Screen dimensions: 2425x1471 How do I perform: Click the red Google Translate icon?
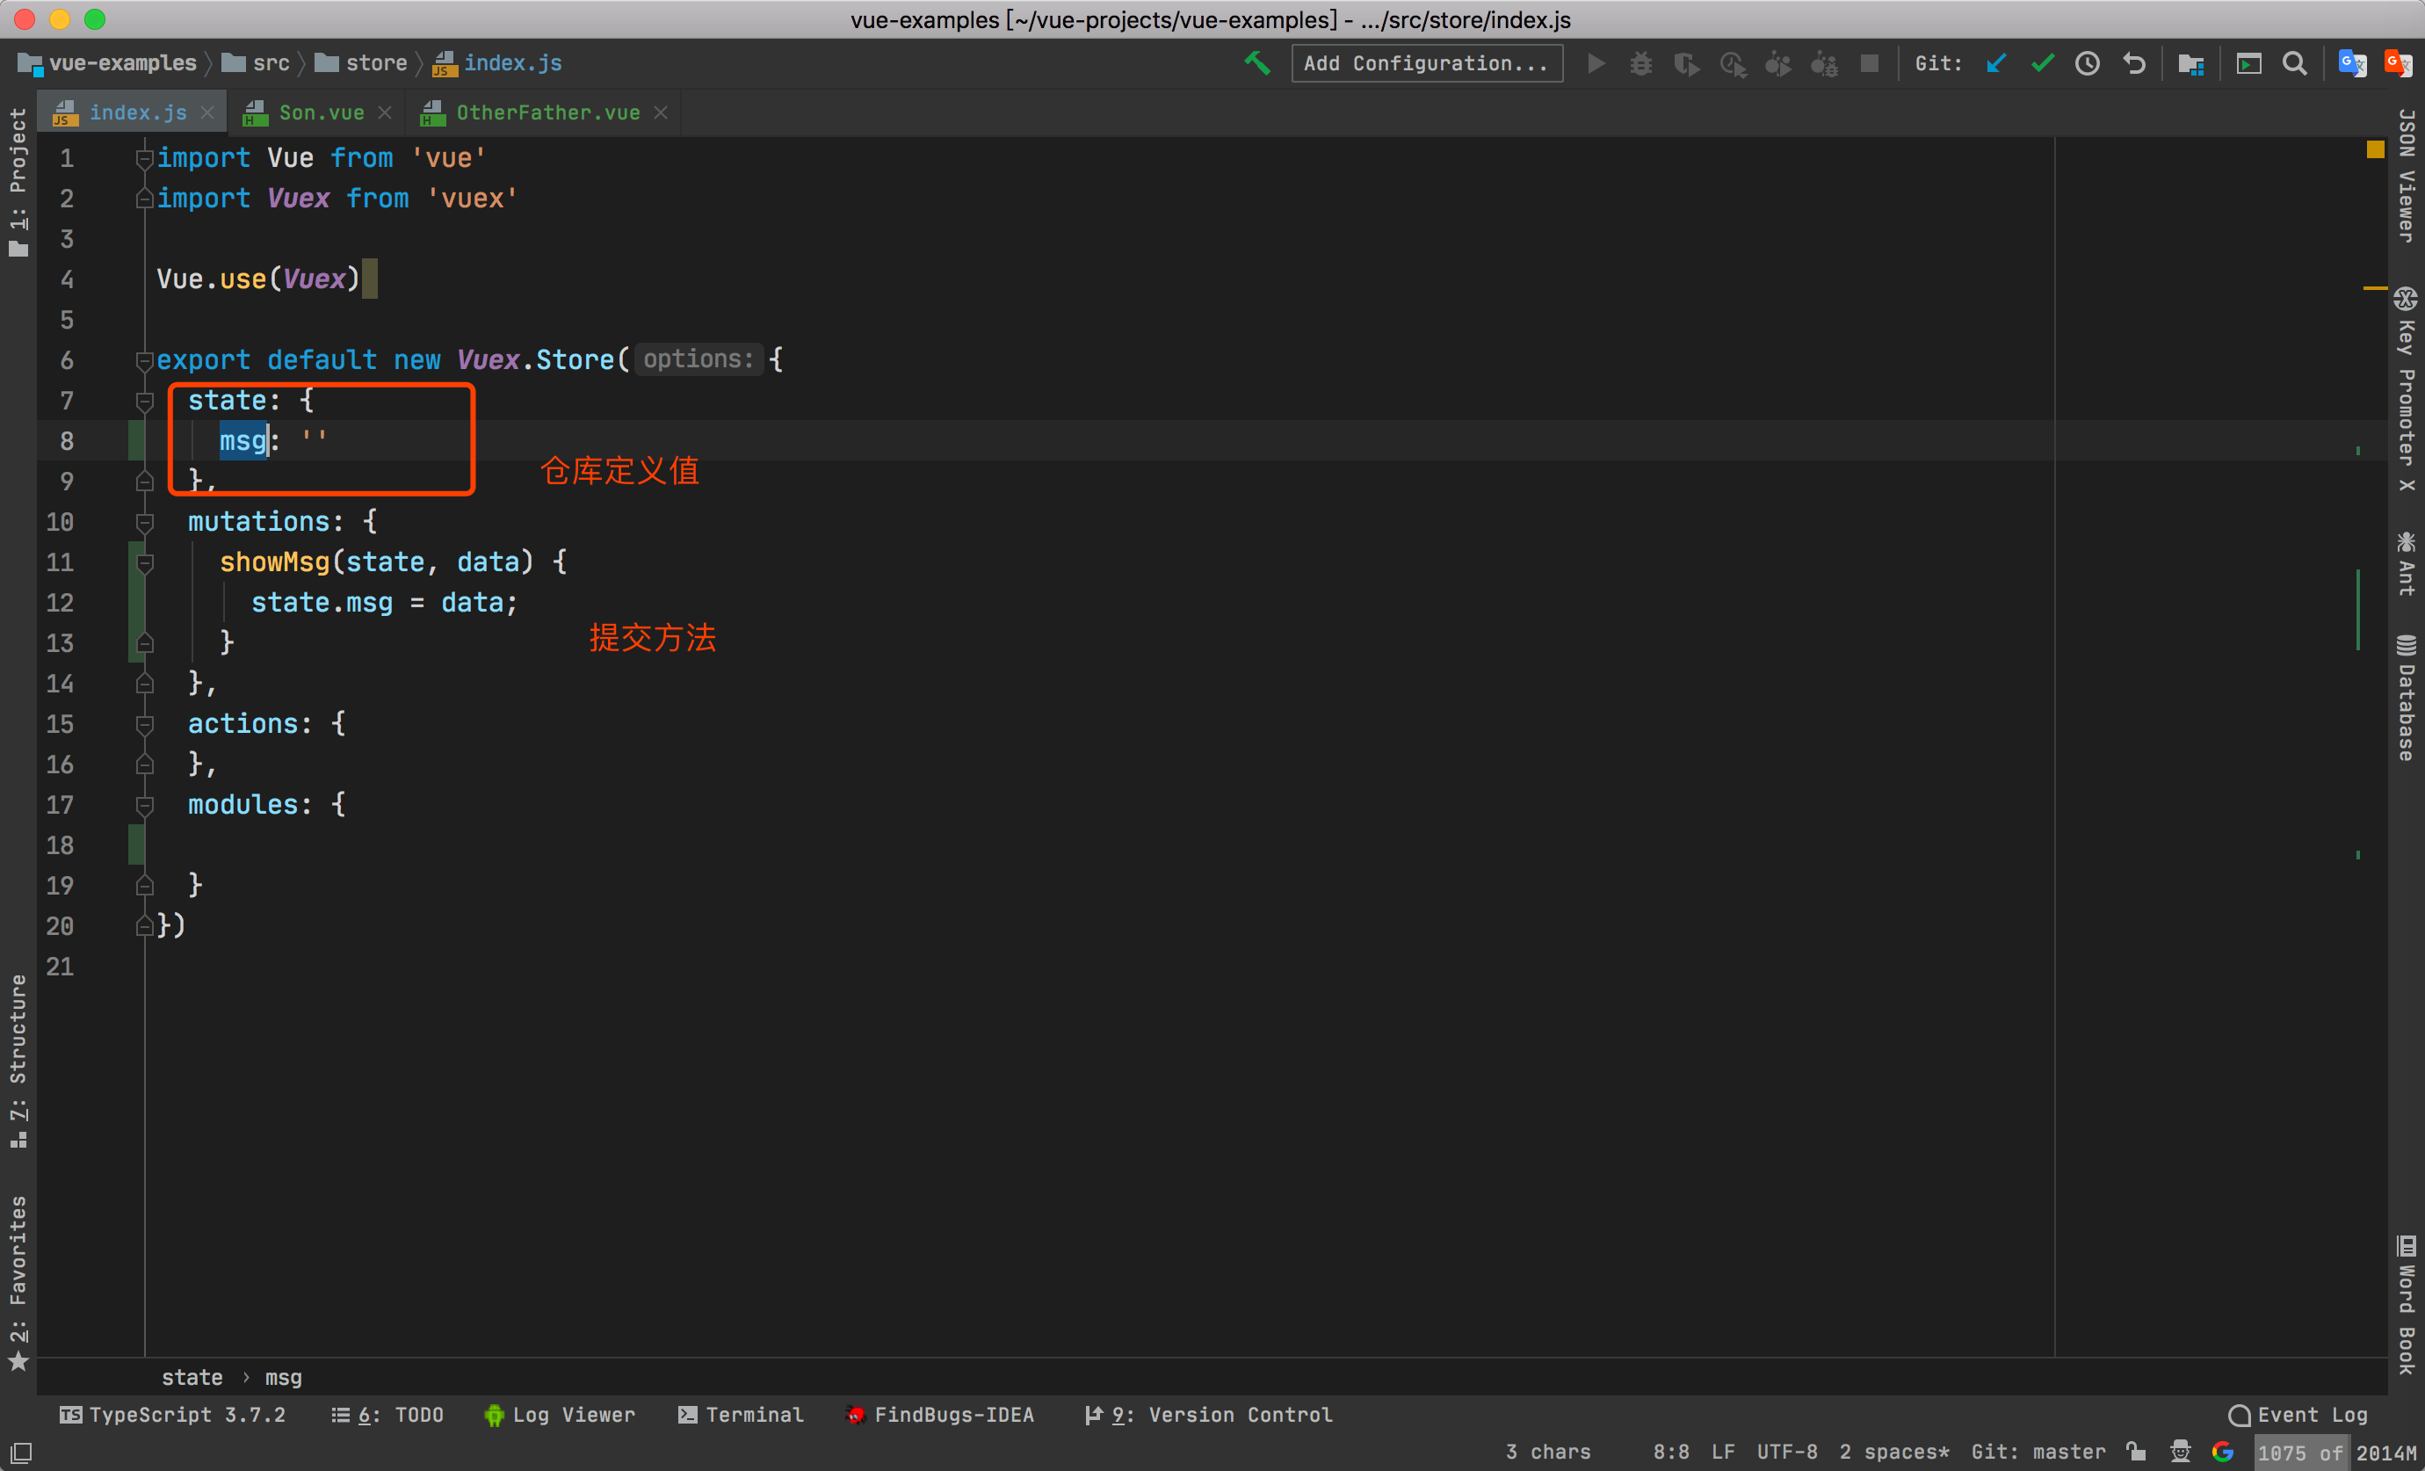pyautogui.click(x=2399, y=64)
